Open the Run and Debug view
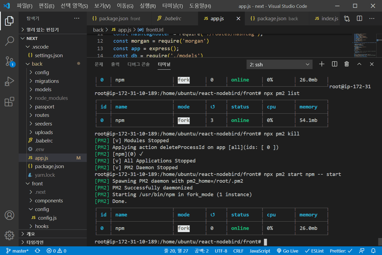This screenshot has height=255, width=382. click(9, 81)
